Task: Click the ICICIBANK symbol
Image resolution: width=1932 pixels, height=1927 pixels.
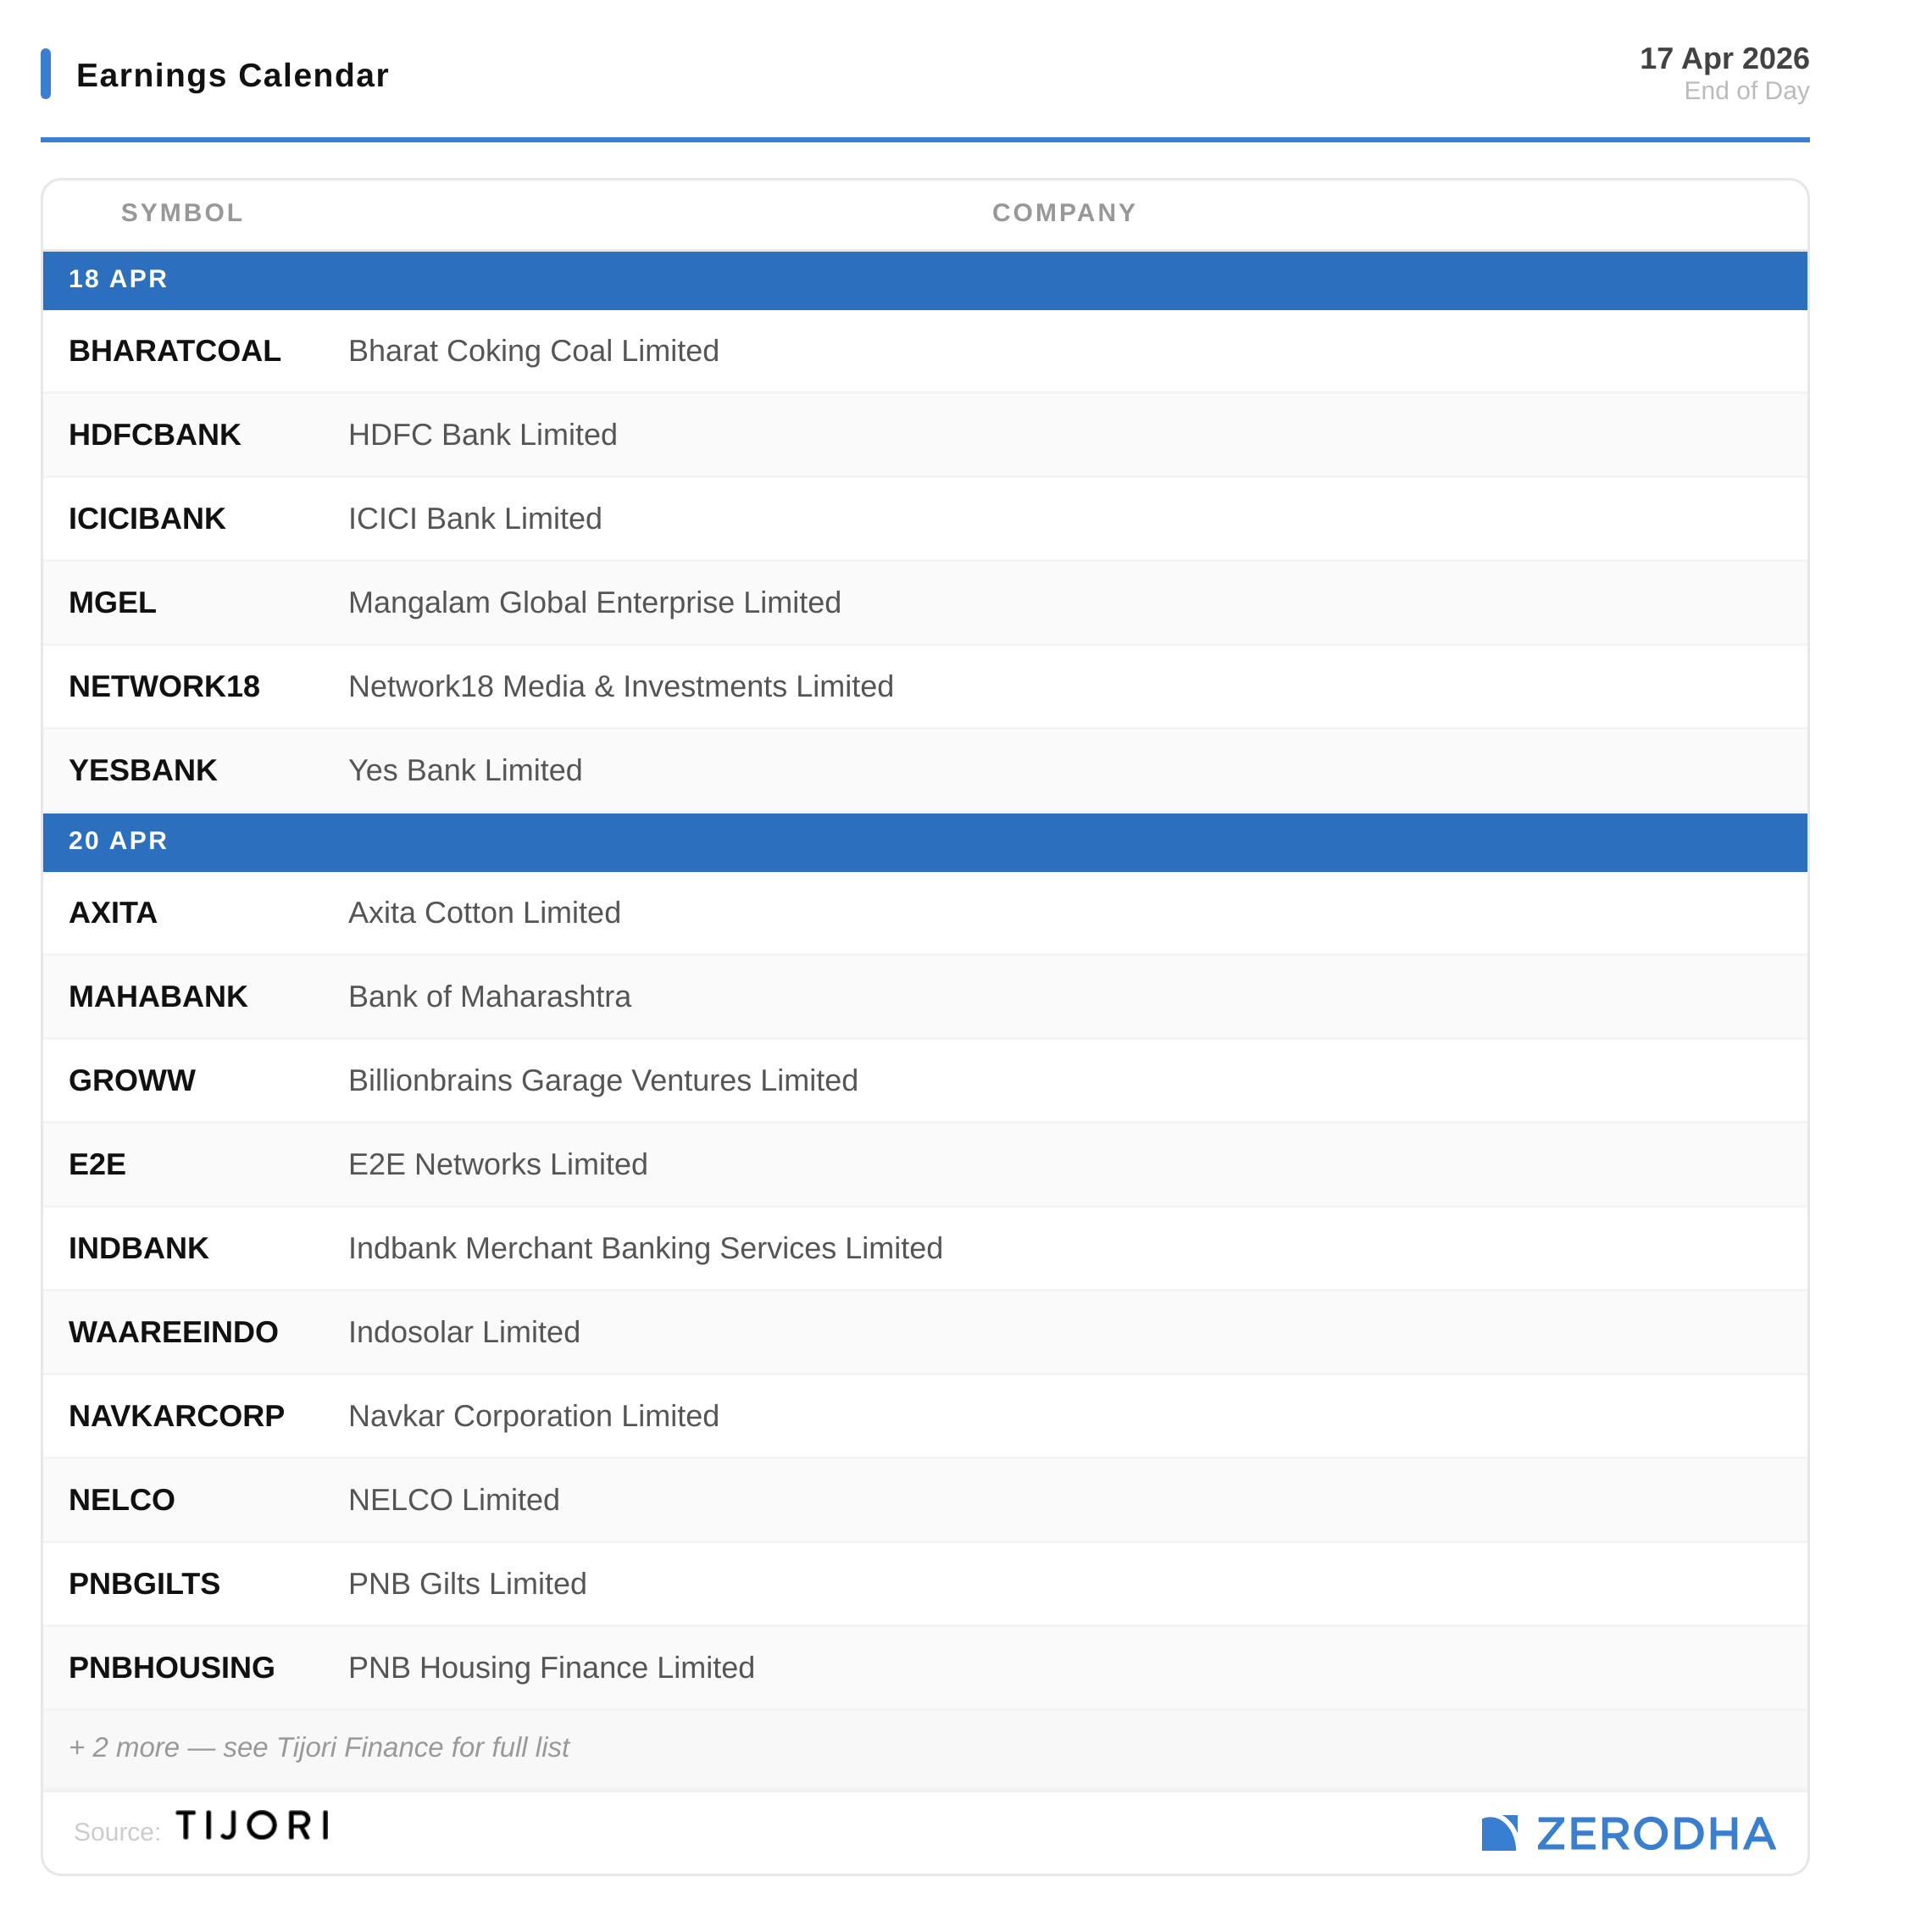Action: point(147,519)
